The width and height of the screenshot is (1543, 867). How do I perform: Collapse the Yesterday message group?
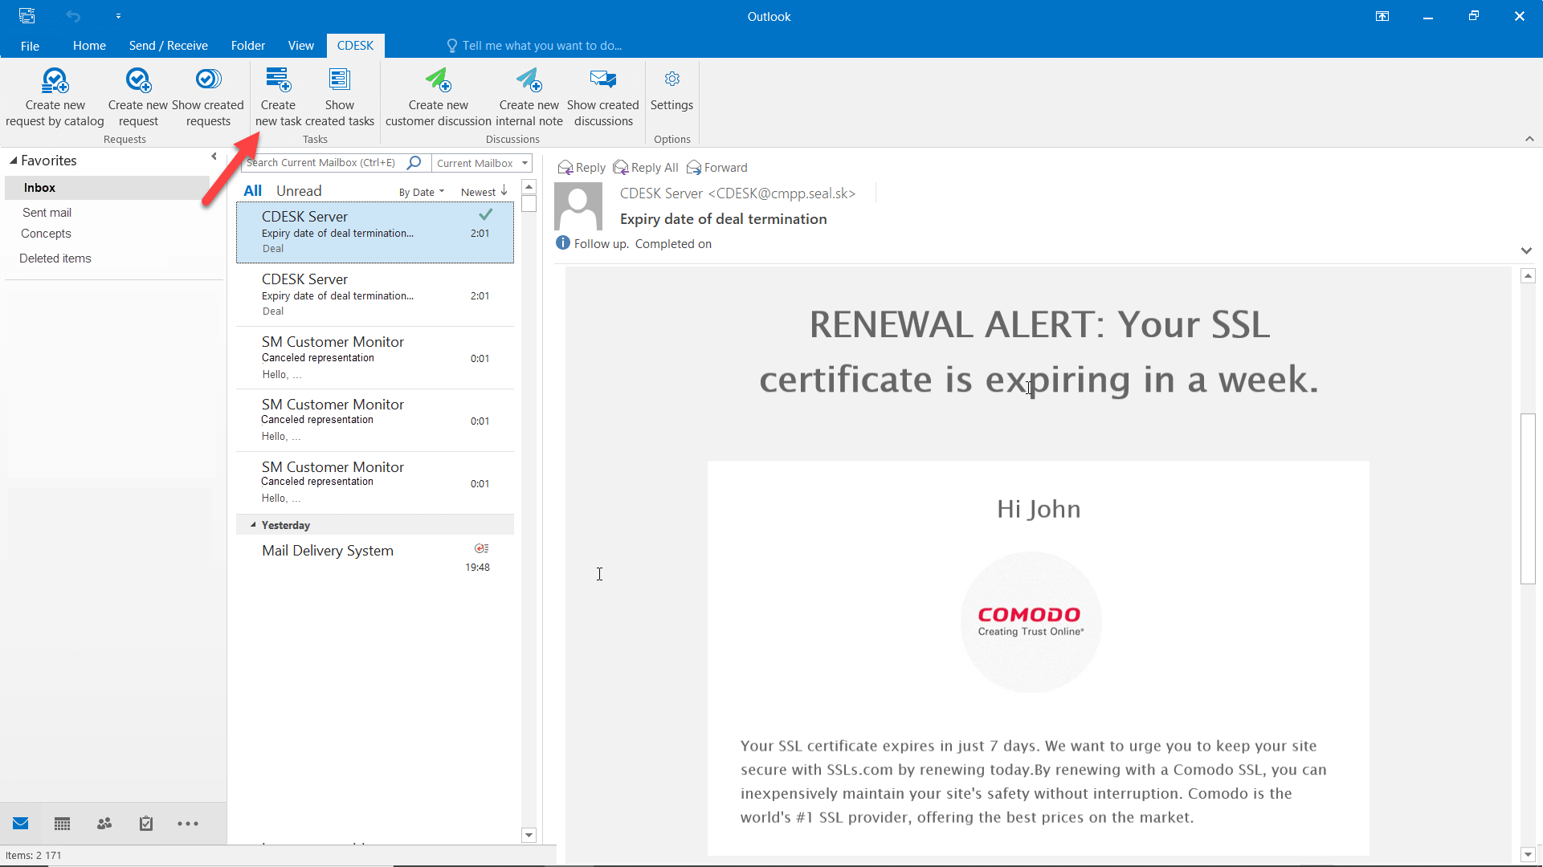click(253, 525)
